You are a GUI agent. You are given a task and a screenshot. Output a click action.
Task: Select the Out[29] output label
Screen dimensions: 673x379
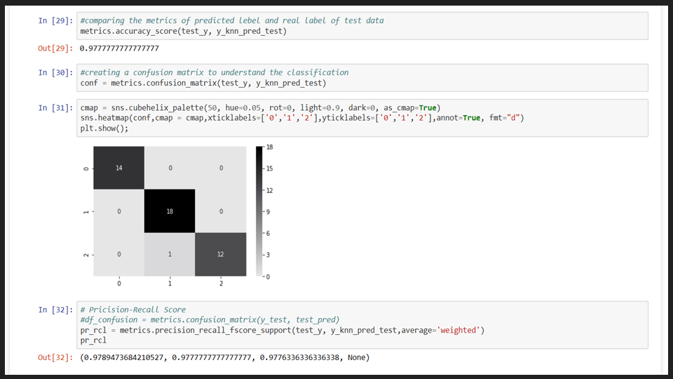click(x=55, y=48)
